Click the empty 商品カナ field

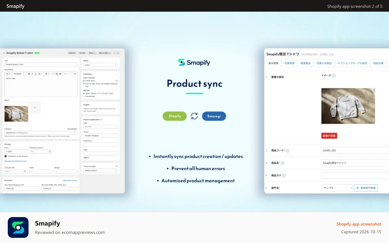[355, 175]
